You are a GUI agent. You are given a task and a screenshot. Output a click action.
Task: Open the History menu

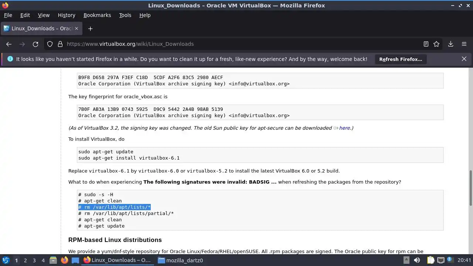67,15
